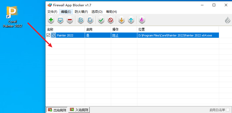
Task: Enable the 启用白名单 checkbox
Action: (228, 110)
